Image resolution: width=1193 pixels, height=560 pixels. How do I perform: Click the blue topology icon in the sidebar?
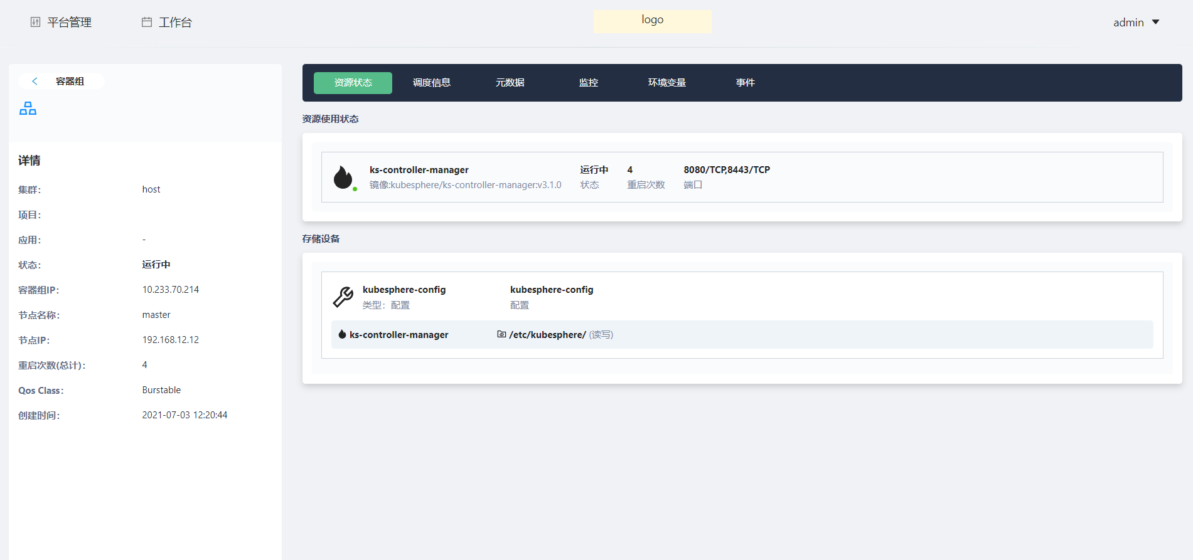click(x=28, y=108)
